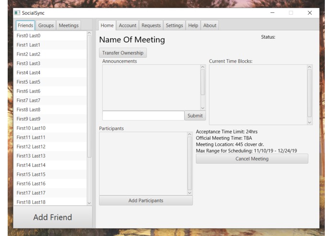Select friend First5 Last5
Viewport: 333px width, 236px height.
(x=50, y=82)
